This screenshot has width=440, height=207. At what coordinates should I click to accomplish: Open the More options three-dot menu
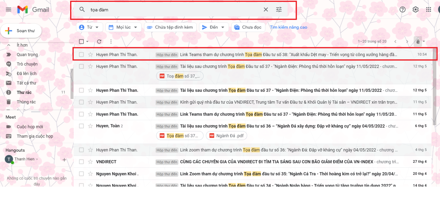[x=111, y=41]
